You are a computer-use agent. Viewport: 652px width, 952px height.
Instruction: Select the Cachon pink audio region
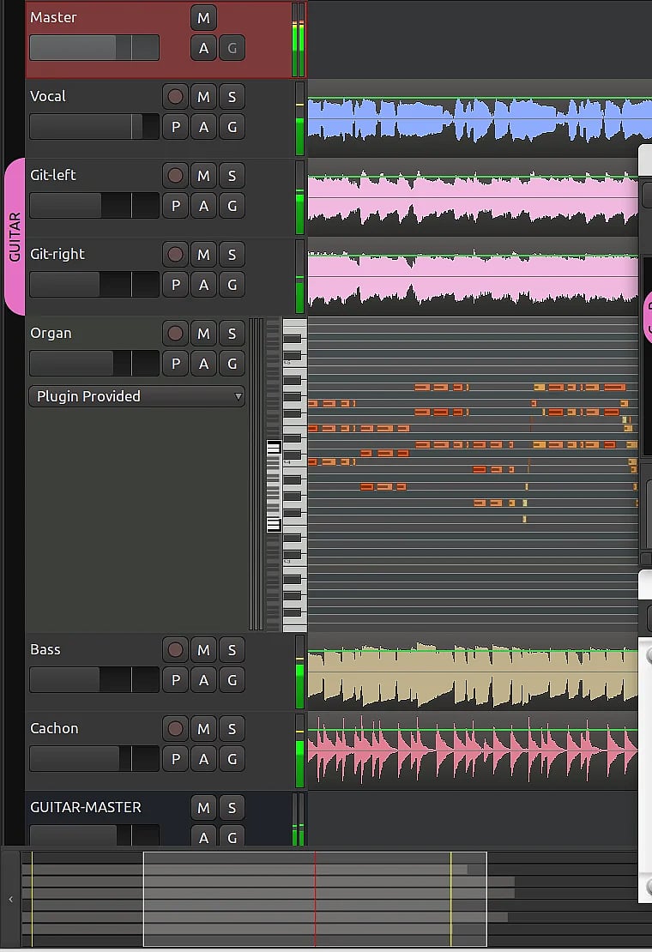[473, 750]
